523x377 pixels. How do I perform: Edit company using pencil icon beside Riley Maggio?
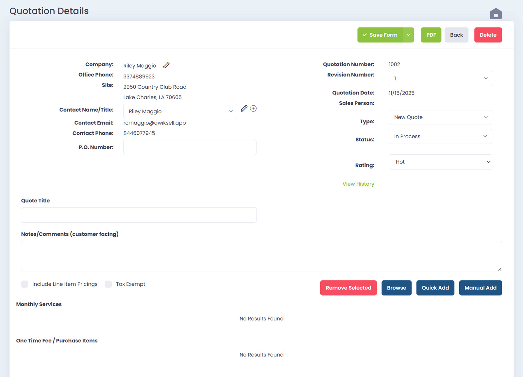pyautogui.click(x=166, y=65)
